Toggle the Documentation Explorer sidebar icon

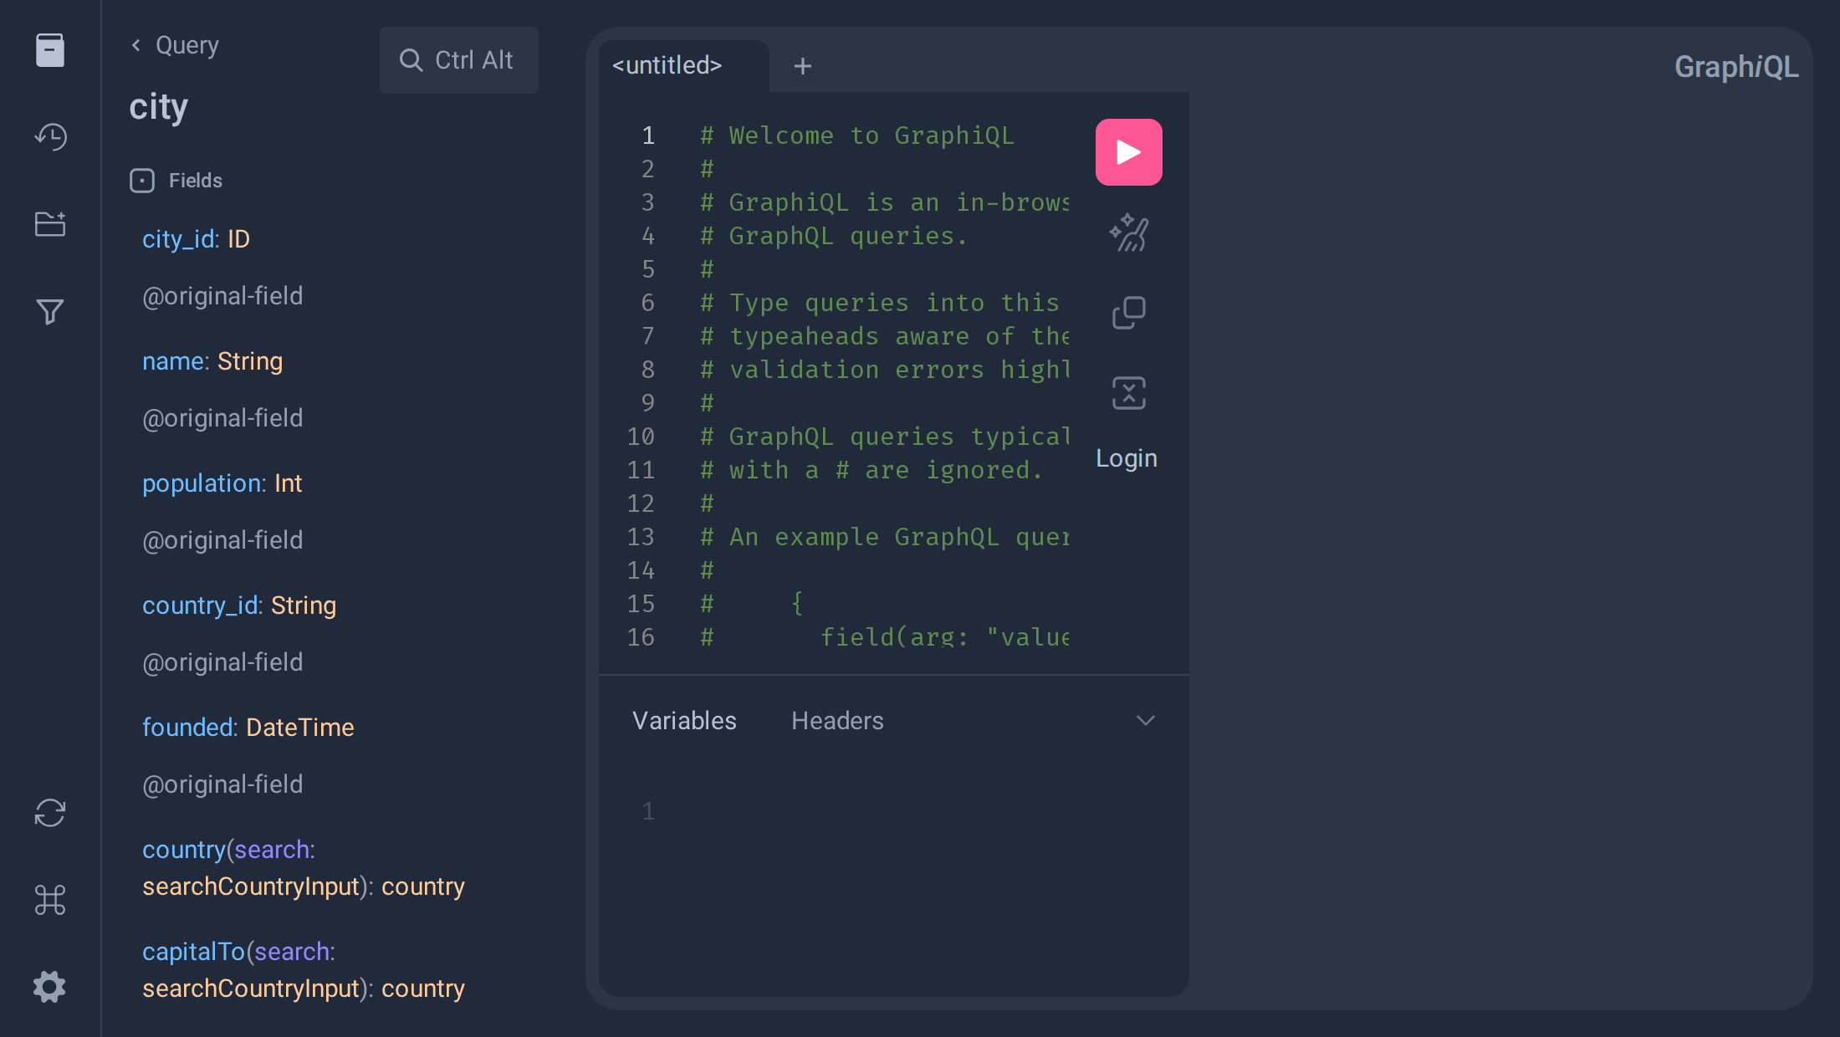click(50, 50)
